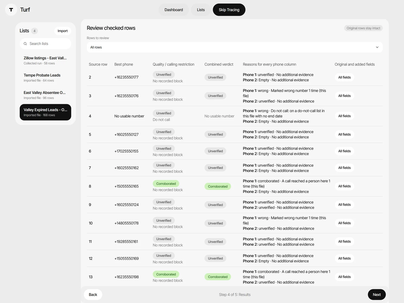View All fields for source row 3

(344, 96)
